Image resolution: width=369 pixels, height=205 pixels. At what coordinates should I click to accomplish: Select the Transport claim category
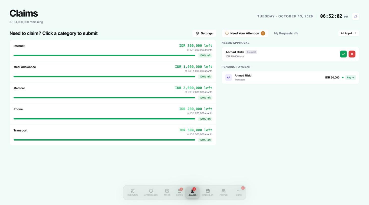(x=113, y=135)
